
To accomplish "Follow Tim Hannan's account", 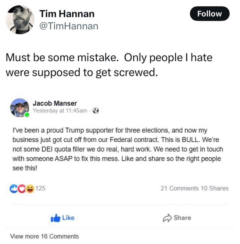I will [x=210, y=14].
